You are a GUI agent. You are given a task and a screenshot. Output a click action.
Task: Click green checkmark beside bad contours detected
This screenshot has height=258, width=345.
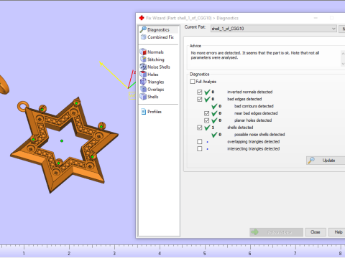click(x=214, y=106)
